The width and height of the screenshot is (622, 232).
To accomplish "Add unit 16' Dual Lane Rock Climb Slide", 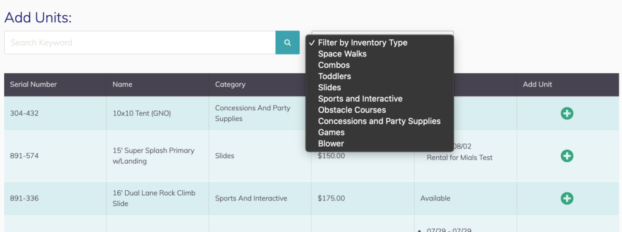I will click(x=567, y=198).
